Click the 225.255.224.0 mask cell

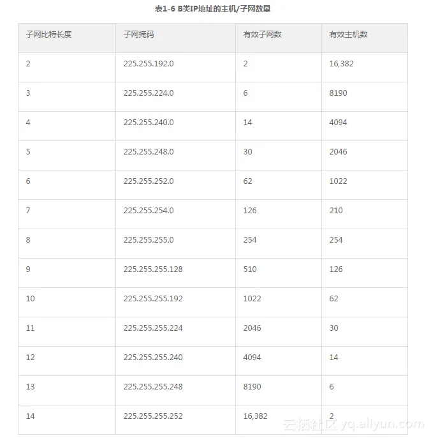coord(148,93)
